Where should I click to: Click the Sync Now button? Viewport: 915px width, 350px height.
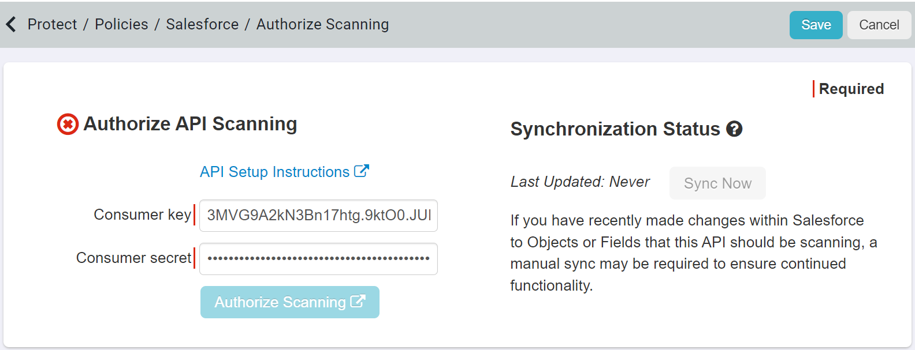(x=717, y=183)
